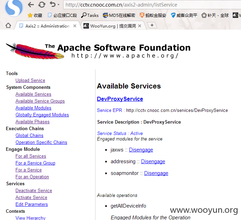Open the 威客众测平 bookmark

[184, 15]
